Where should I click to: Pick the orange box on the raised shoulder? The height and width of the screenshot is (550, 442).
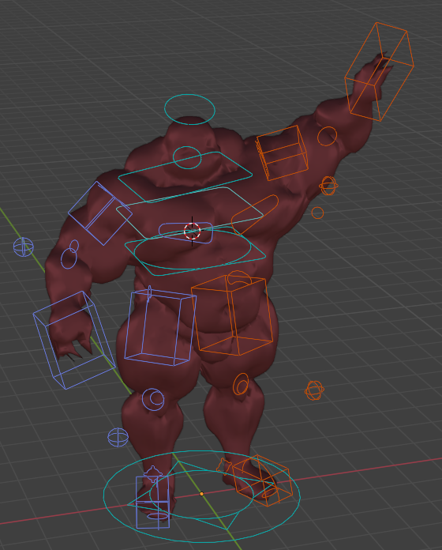[283, 153]
